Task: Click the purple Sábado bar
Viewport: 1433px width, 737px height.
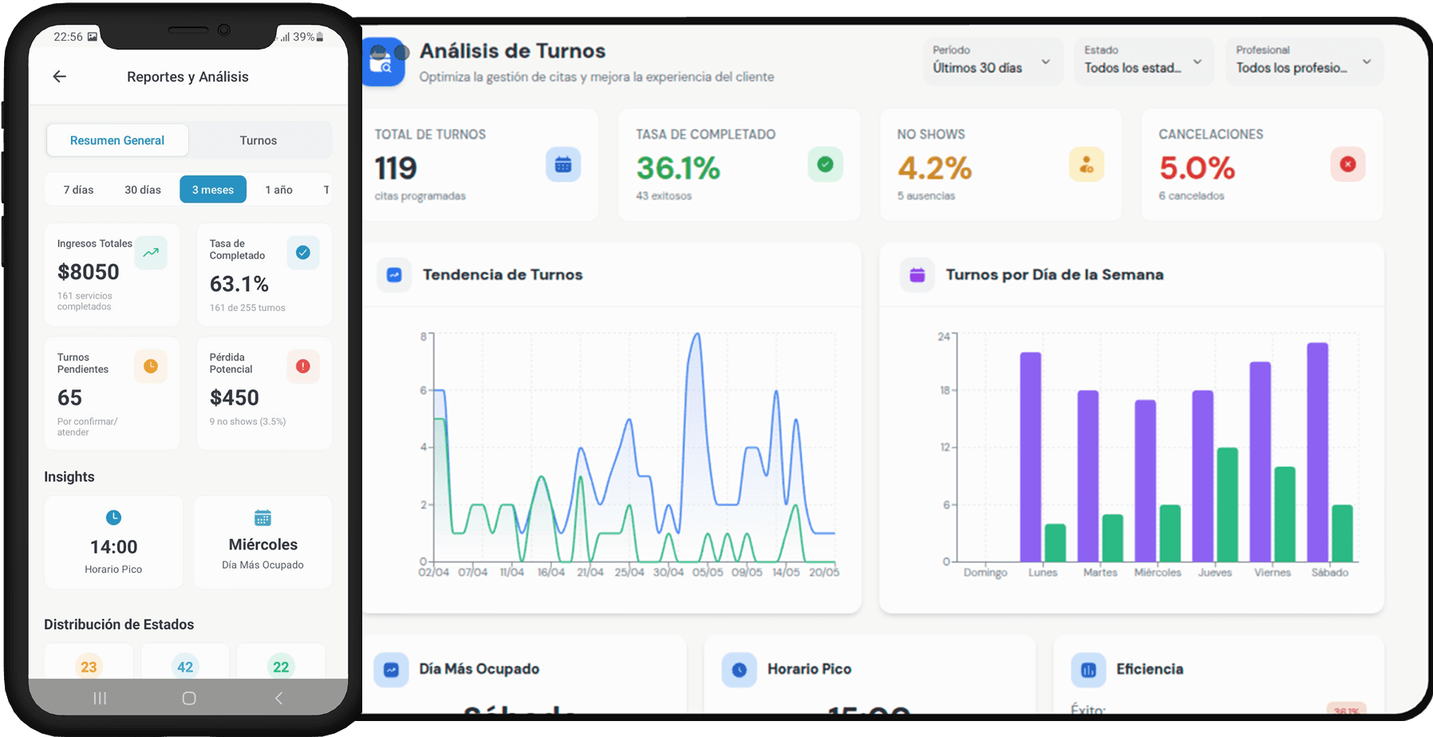Action: tap(1317, 452)
